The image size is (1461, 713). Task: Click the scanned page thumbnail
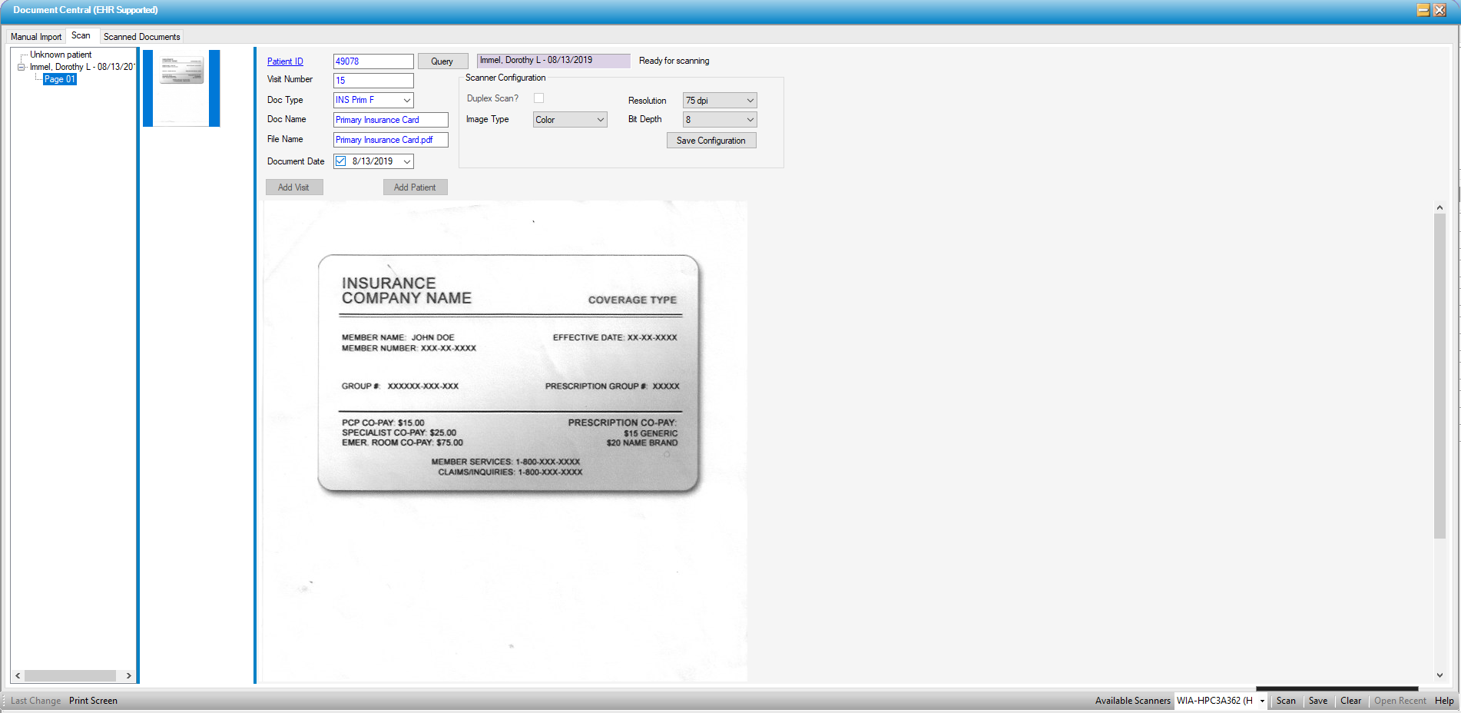pyautogui.click(x=181, y=88)
